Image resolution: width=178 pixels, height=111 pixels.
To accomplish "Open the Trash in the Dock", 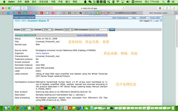I will coord(173,108).
